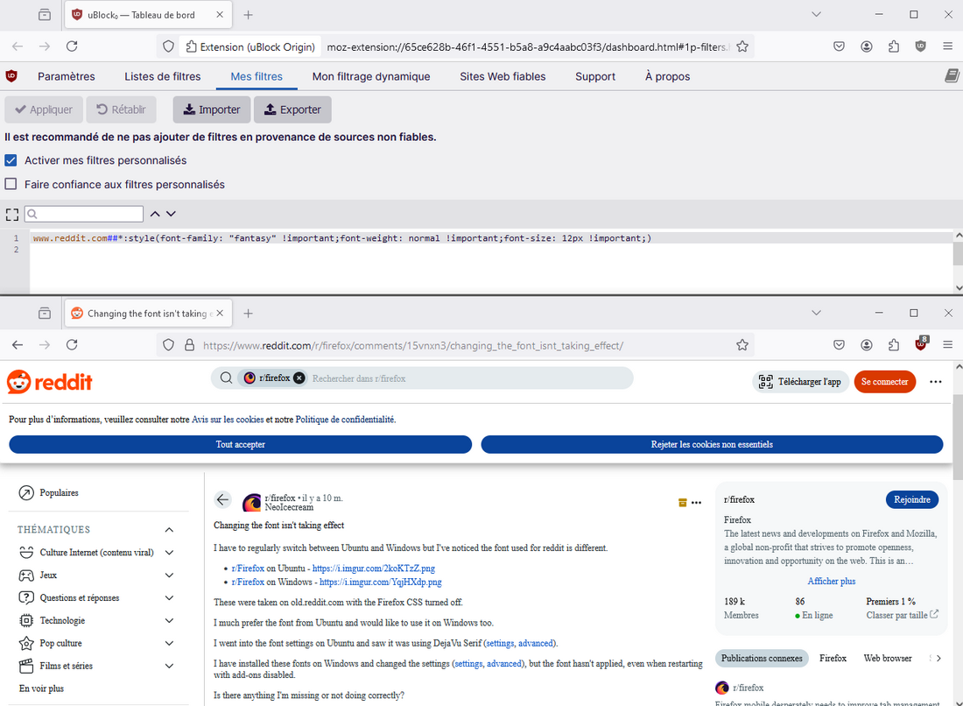Screen dimensions: 963x706
Task: Open Firefox hamburger menu in uBlock window
Action: 947,46
